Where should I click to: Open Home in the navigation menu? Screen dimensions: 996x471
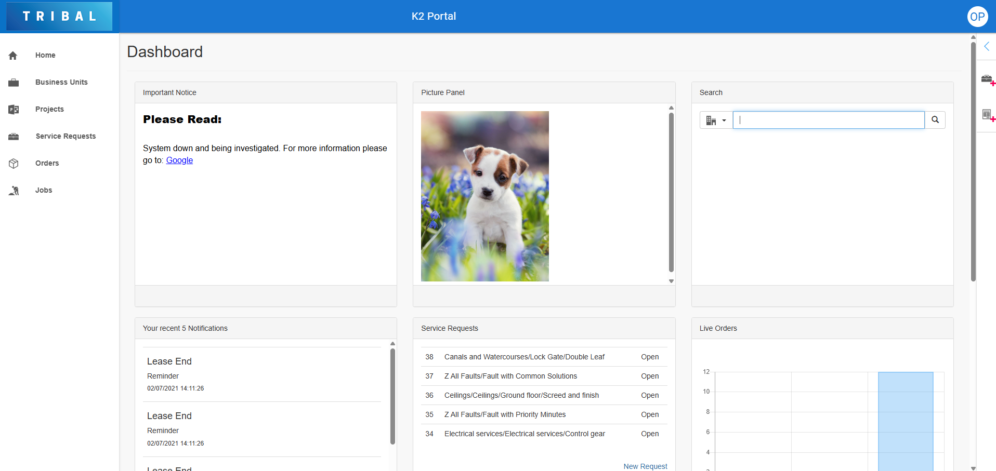pyautogui.click(x=45, y=55)
